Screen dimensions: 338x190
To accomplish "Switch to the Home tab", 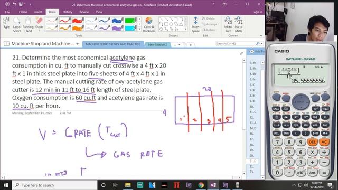I will point(23,12).
